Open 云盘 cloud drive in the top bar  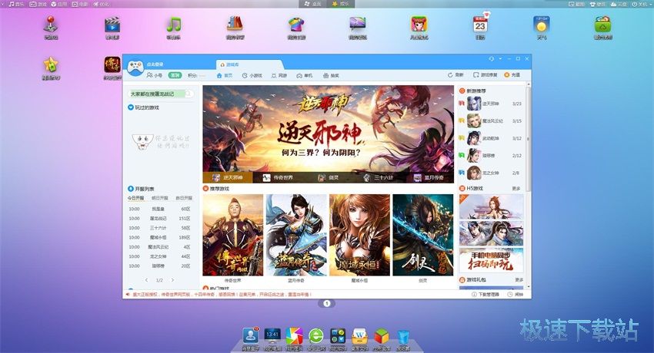pos(619,4)
